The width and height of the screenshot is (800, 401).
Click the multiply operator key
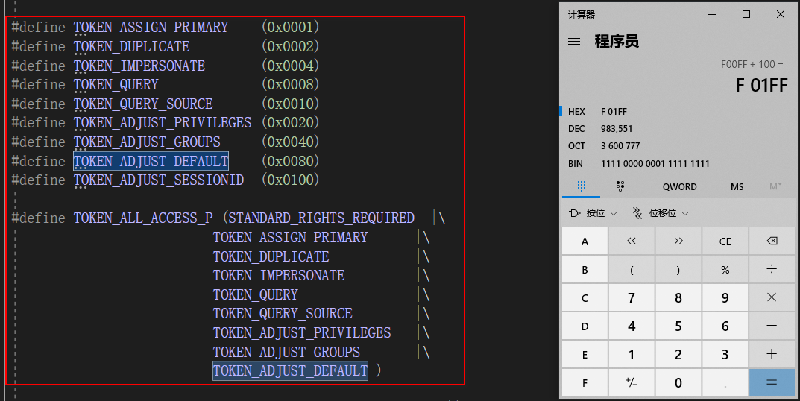(772, 297)
